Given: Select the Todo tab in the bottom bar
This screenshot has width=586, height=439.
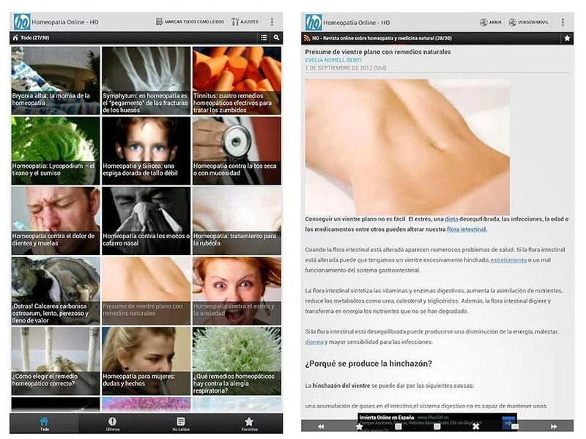Looking at the screenshot, I should 45,424.
